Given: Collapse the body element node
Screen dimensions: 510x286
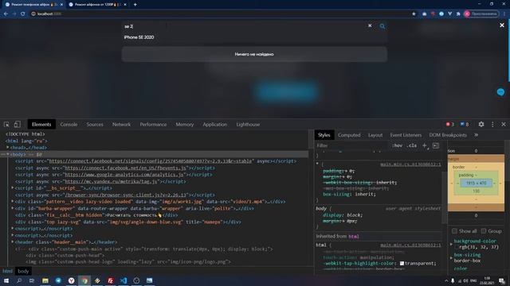Looking at the screenshot, I should tap(8, 154).
